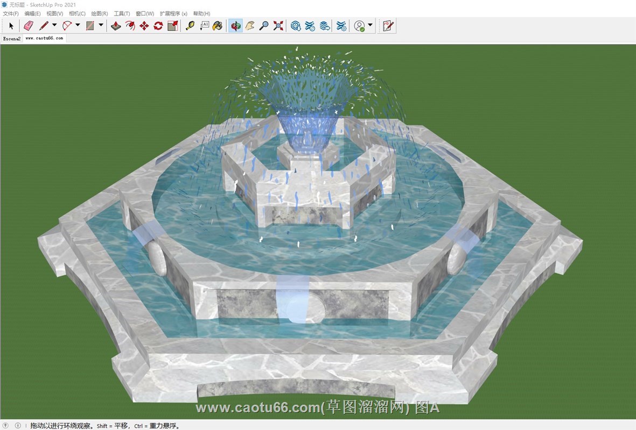The height and width of the screenshot is (430, 636).
Task: Click the info icon in status bar
Action: pyautogui.click(x=18, y=426)
